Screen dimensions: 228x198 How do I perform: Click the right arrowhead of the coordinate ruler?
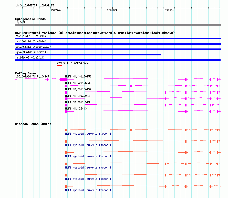point(220,8)
